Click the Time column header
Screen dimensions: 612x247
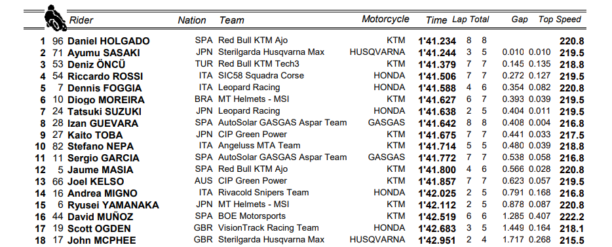[x=436, y=20]
